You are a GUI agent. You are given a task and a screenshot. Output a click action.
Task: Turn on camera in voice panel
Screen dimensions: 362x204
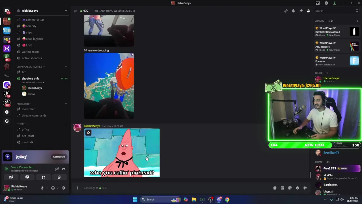click(11, 177)
